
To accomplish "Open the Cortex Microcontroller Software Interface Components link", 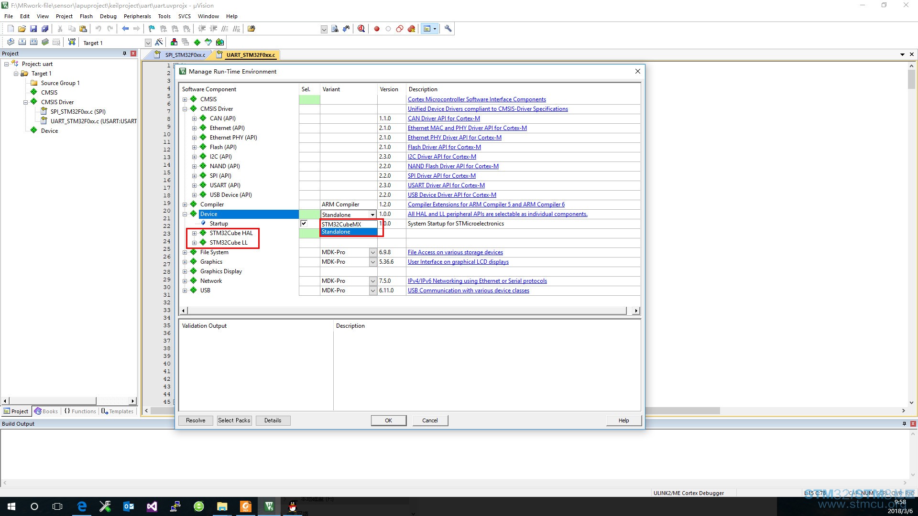I will click(477, 99).
